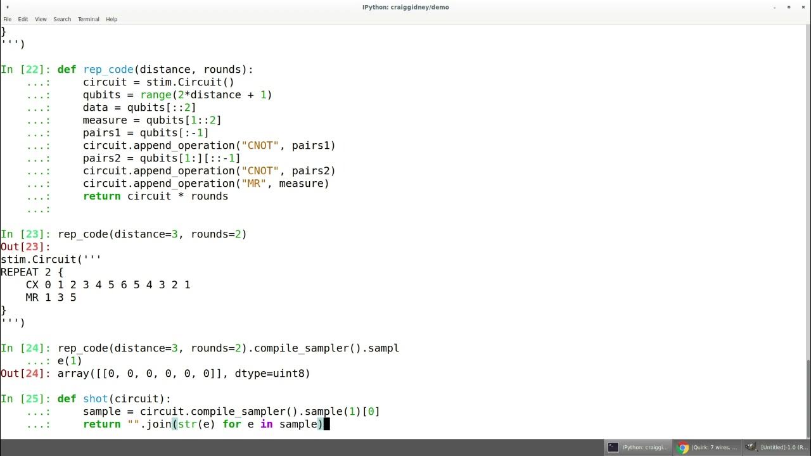Click the GIMP icon in taskbar
This screenshot has width=811, height=456.
click(x=751, y=447)
